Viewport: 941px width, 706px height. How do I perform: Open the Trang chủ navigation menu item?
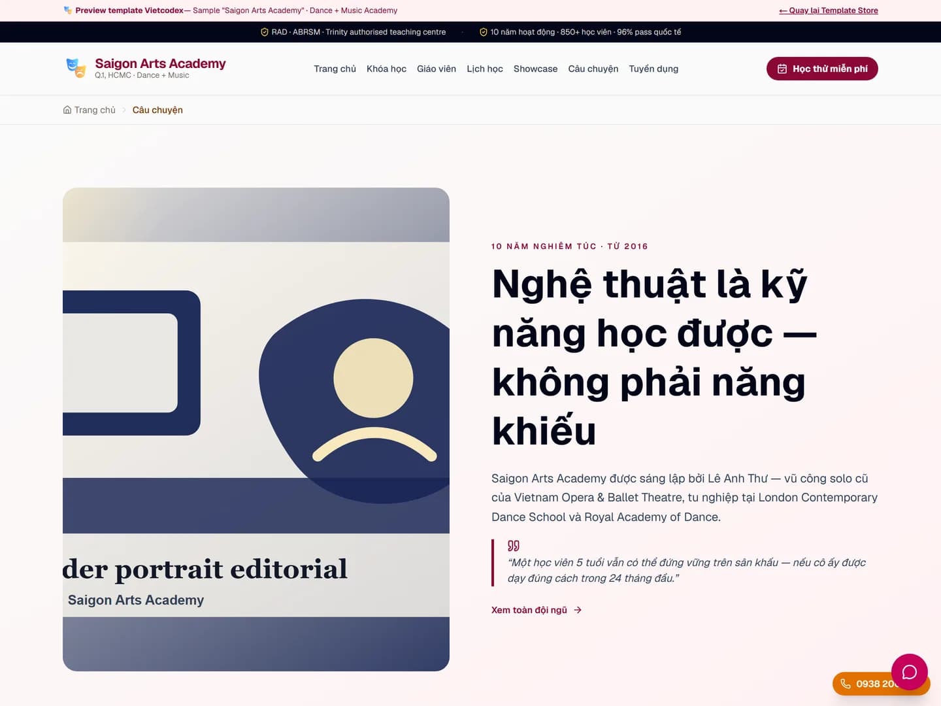point(335,69)
